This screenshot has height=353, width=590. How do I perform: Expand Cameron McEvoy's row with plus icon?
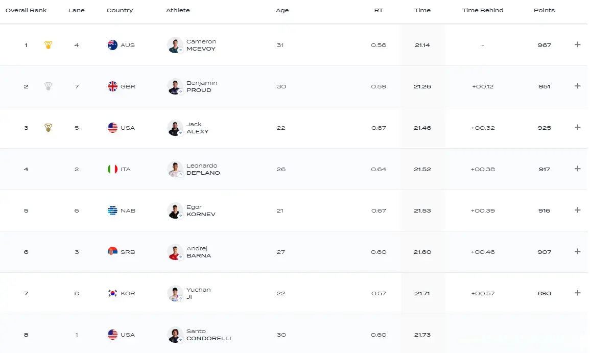pyautogui.click(x=578, y=44)
